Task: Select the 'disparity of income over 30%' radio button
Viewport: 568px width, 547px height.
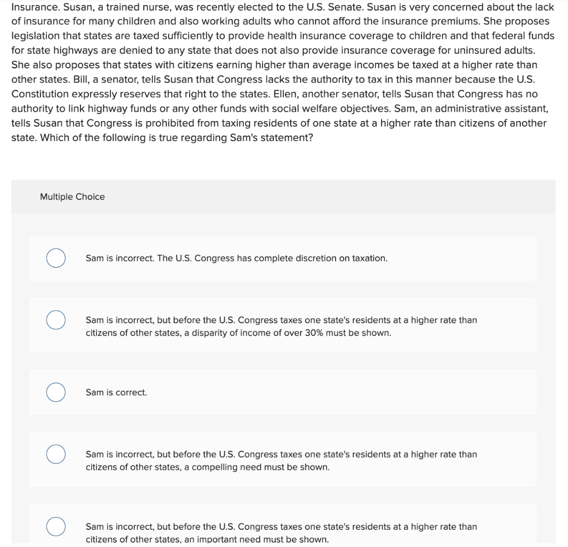Action: coord(56,320)
